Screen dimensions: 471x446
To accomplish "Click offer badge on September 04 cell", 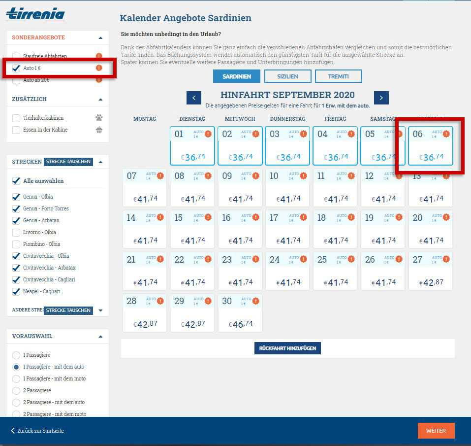I will 351,134.
